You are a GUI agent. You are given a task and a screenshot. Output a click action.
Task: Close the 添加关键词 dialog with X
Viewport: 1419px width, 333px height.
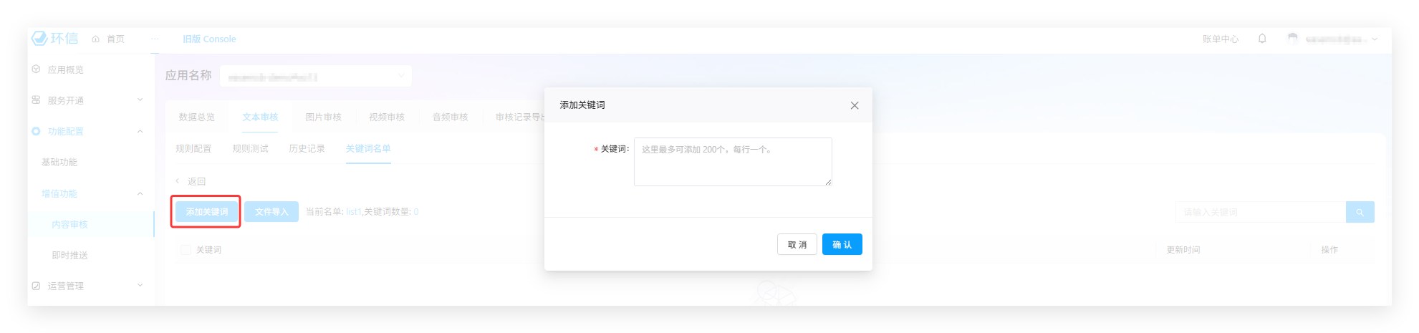(854, 105)
